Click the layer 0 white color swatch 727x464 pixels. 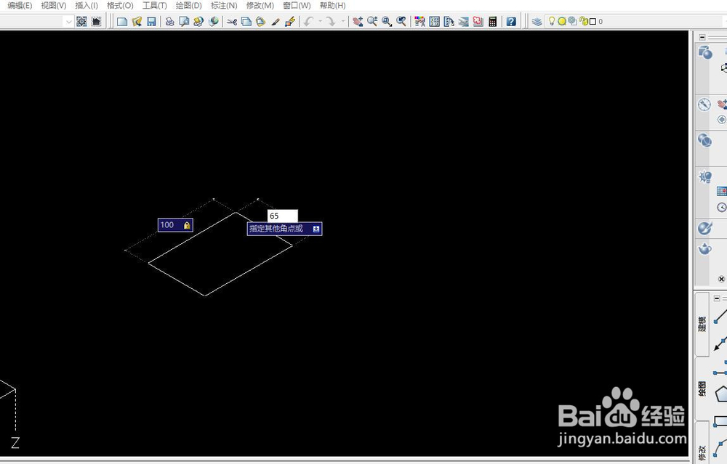click(x=593, y=21)
